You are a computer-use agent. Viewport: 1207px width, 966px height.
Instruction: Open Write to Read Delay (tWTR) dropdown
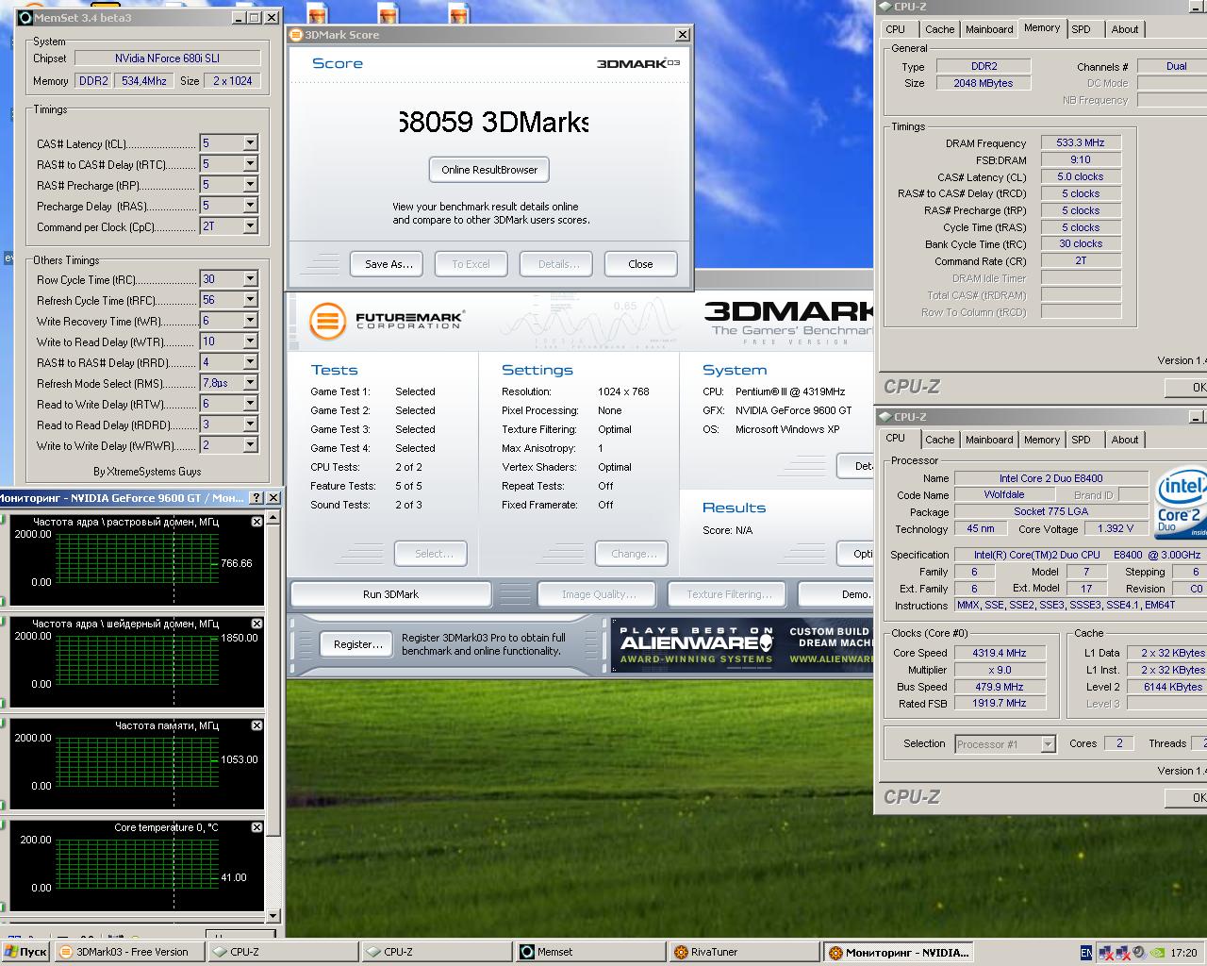[250, 341]
